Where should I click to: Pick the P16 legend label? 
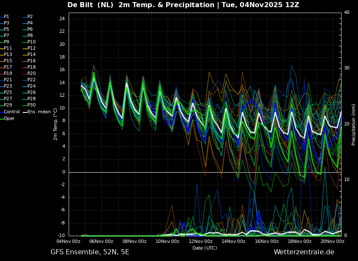click(32, 61)
